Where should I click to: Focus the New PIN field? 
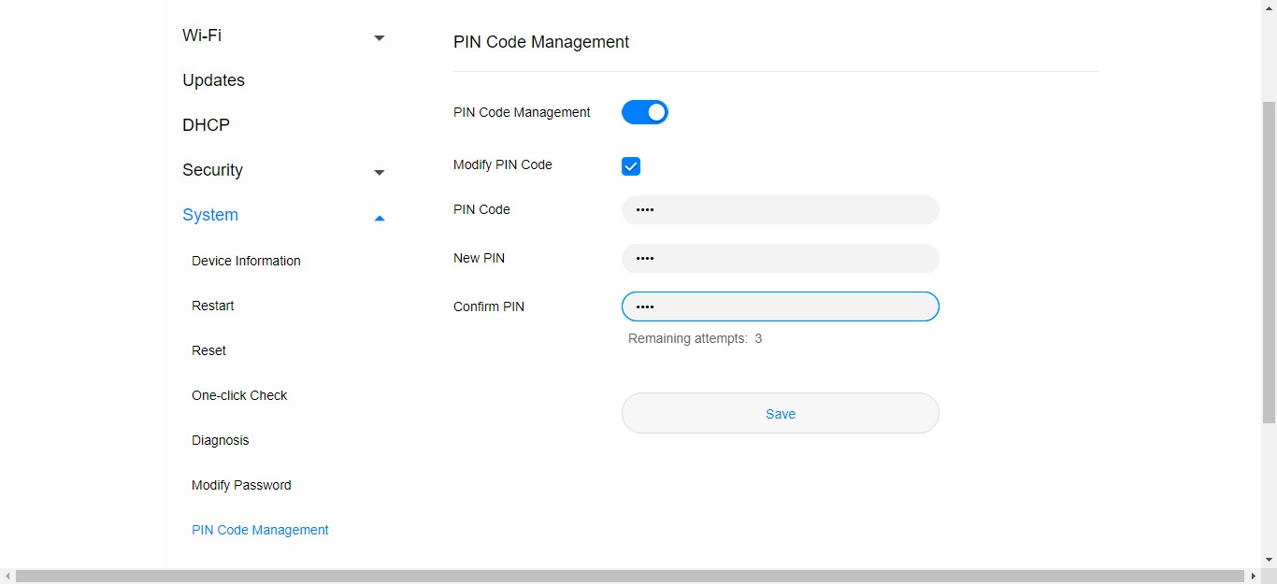780,259
